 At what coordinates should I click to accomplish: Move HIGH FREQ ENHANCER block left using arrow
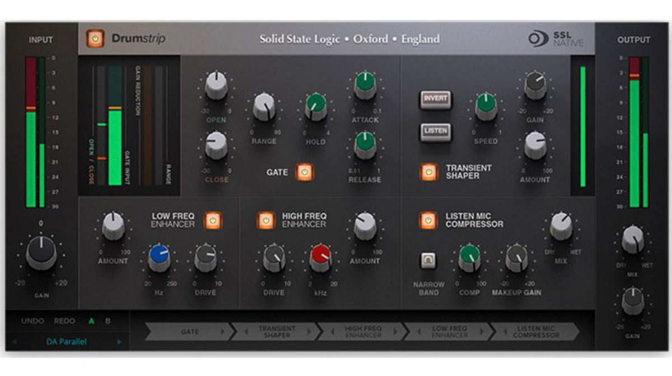tap(333, 332)
